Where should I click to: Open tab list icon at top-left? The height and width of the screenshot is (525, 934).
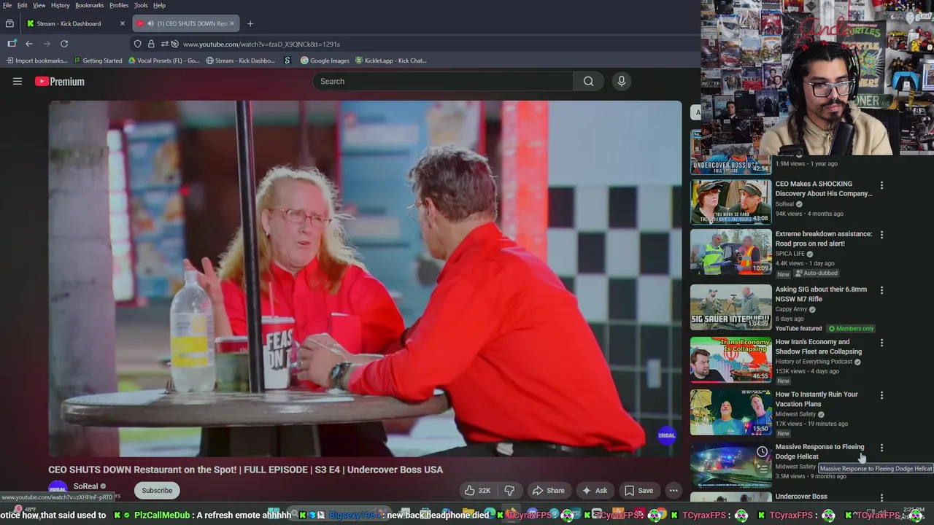pyautogui.click(x=9, y=23)
